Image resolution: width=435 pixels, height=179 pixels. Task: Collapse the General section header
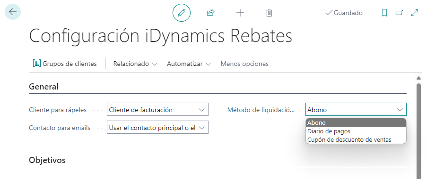[44, 87]
